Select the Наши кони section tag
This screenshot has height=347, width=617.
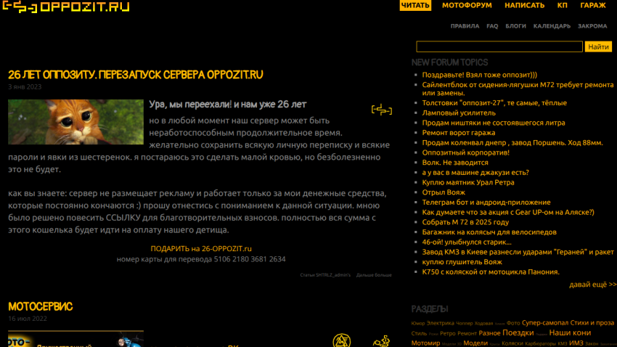pyautogui.click(x=570, y=332)
